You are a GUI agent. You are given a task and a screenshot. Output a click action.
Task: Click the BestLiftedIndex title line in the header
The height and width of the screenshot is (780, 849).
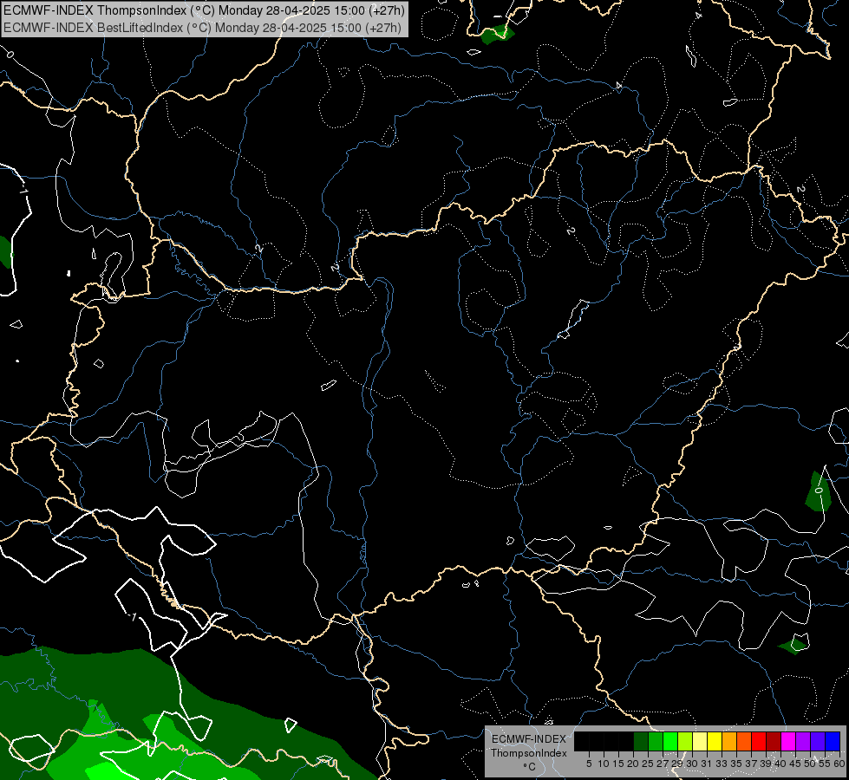(x=203, y=28)
